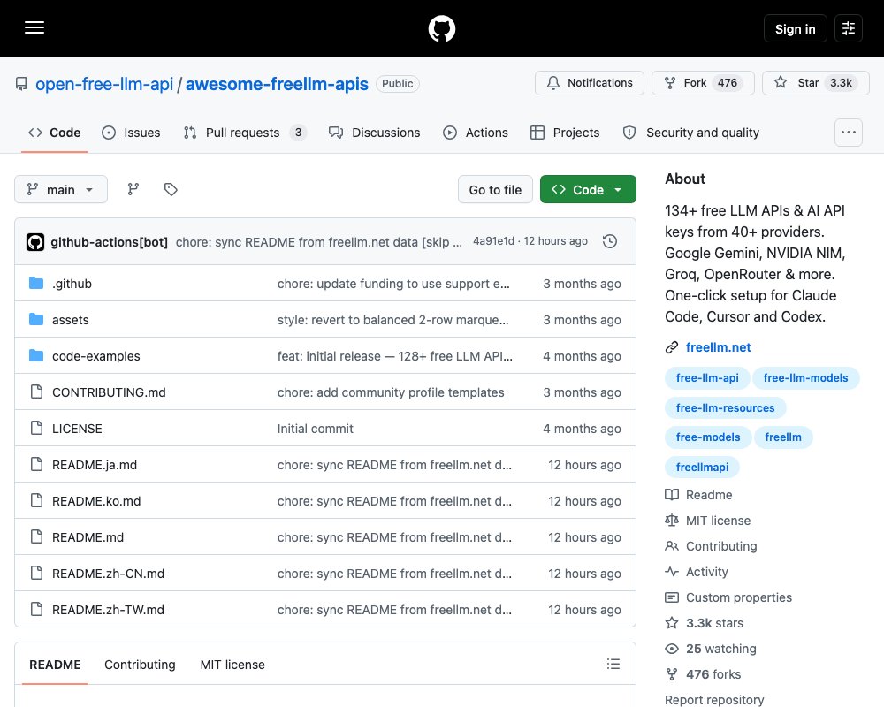884x707 pixels.
Task: Click the freellmapi topic tag
Action: pos(702,467)
